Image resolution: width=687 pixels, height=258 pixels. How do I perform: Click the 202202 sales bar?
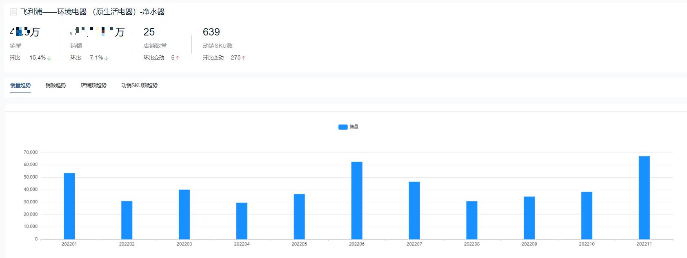(127, 220)
